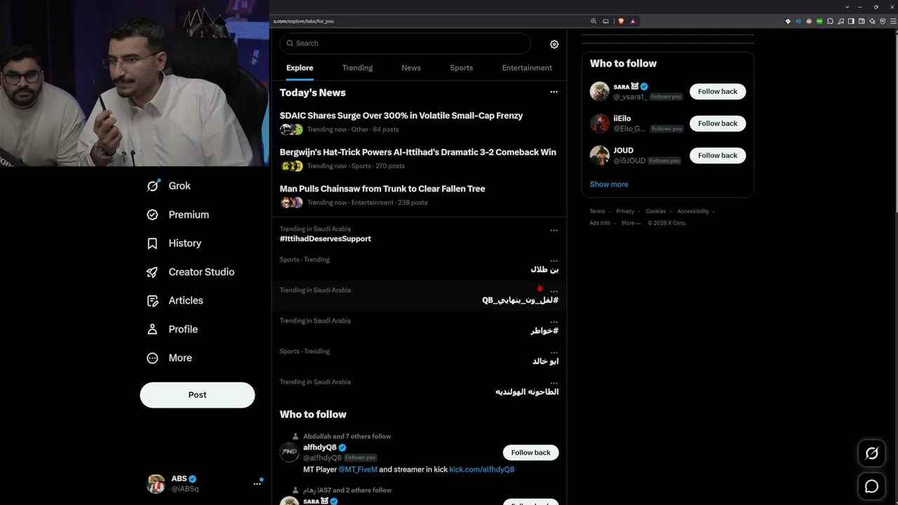Open the Terms footer link

[x=597, y=211]
